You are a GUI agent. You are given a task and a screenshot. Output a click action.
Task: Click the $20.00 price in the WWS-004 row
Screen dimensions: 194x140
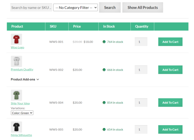[77, 102]
